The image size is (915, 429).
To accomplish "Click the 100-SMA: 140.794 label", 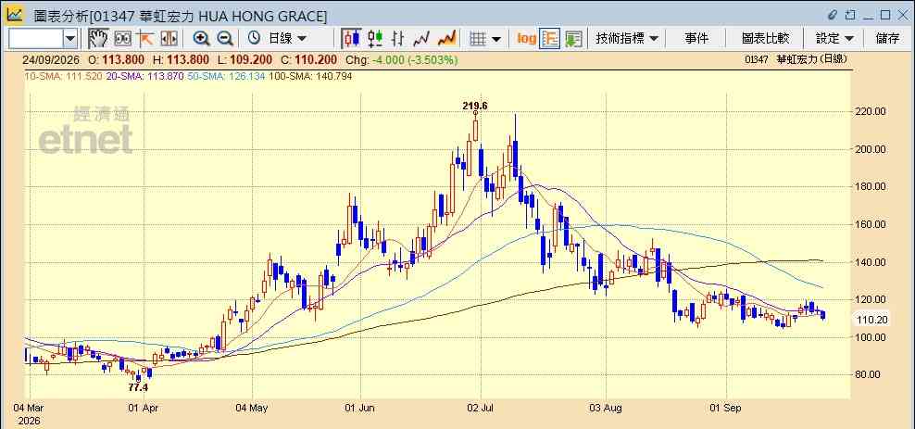I will 310,76.
